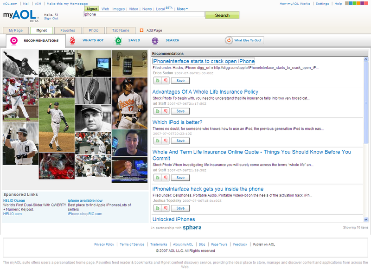
Task: Select the Photo page tab
Action: [x=94, y=31]
